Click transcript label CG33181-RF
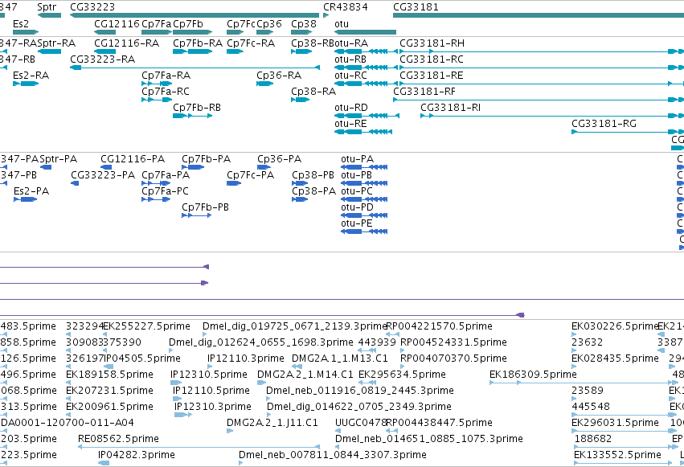684x467 pixels. point(424,92)
